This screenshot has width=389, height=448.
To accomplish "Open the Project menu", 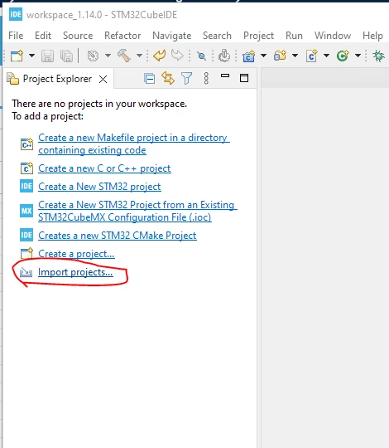I will click(258, 36).
